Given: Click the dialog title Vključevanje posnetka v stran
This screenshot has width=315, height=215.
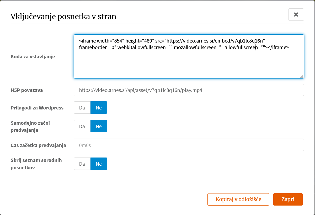Looking at the screenshot, I should 63,17.
